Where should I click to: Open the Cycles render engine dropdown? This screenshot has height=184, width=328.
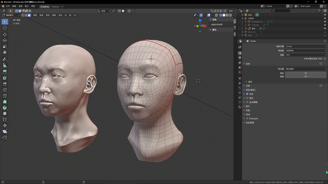[x=306, y=46]
